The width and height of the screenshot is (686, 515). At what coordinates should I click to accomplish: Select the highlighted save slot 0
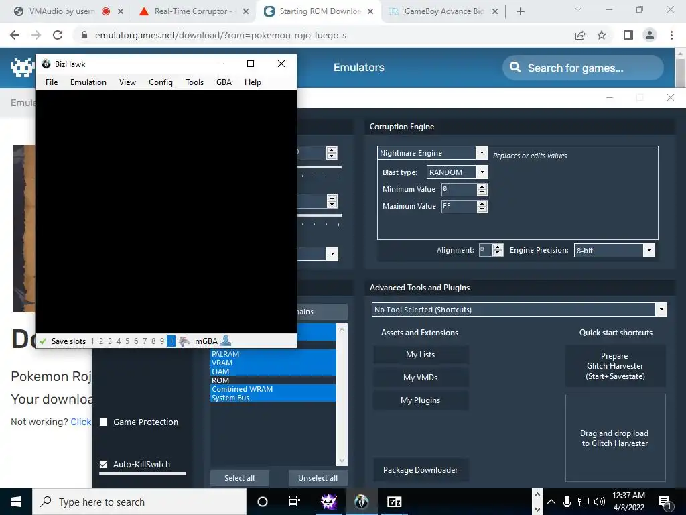pos(171,341)
